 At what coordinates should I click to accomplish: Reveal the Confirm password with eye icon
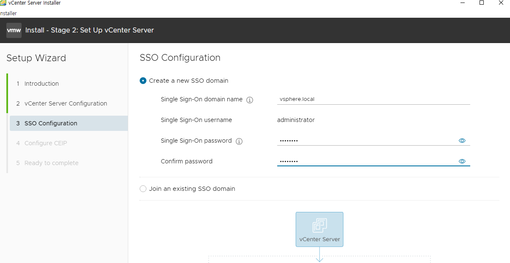point(462,161)
